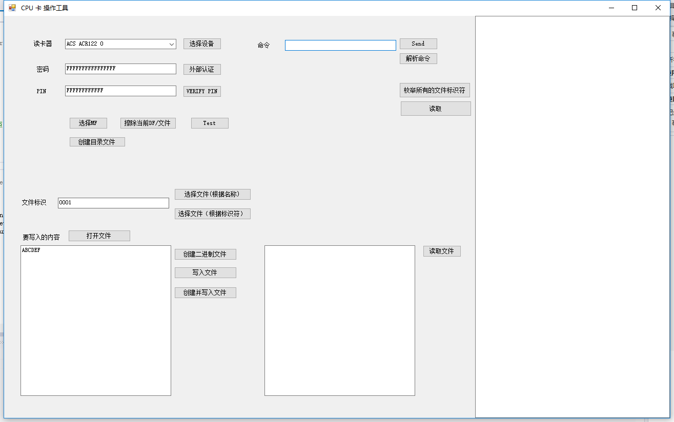Expand the 读卡器 reader dropdown

172,44
